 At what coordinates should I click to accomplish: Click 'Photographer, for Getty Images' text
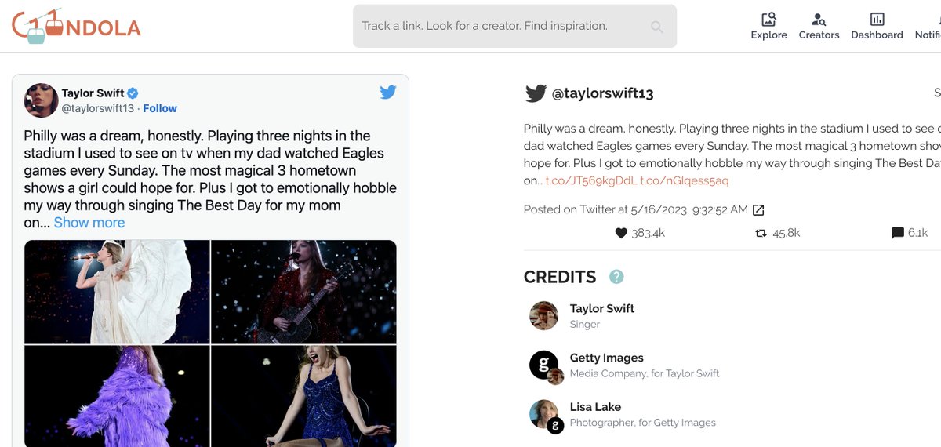click(643, 423)
